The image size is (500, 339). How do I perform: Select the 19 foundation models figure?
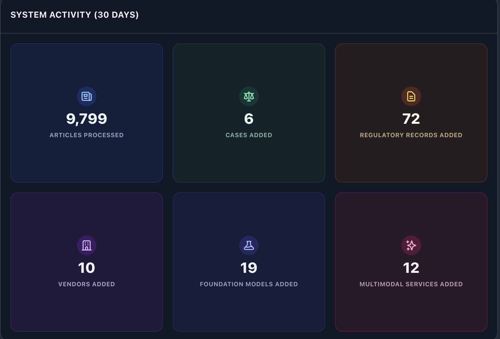249,268
